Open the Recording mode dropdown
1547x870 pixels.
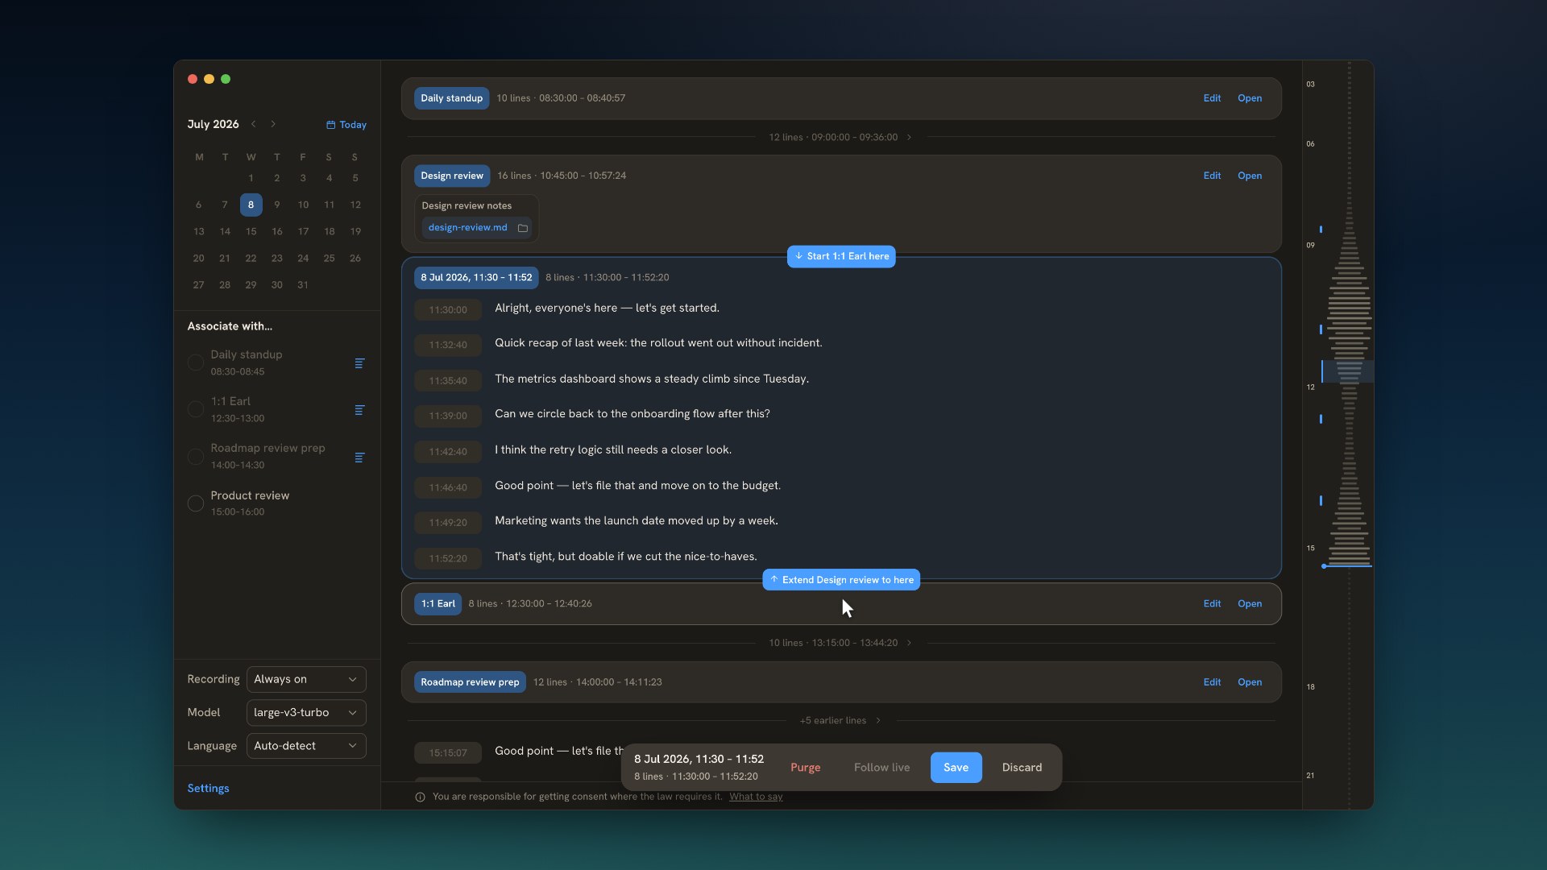click(x=306, y=679)
